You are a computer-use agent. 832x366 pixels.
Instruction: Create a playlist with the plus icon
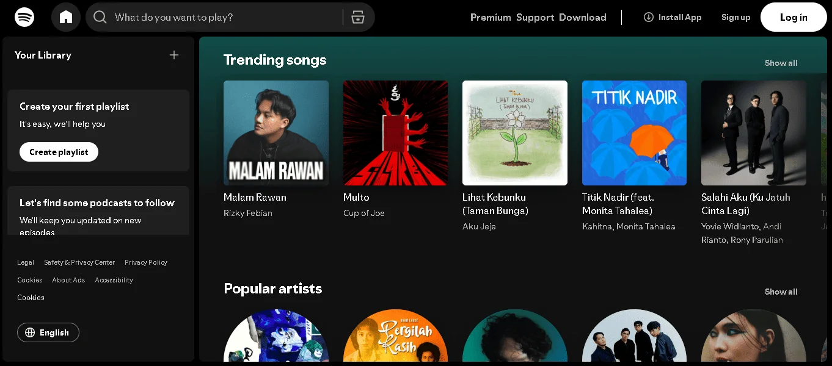coord(174,54)
